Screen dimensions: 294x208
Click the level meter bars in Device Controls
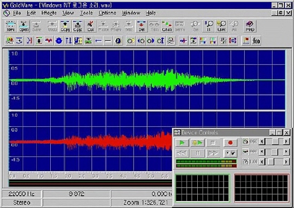(206, 164)
